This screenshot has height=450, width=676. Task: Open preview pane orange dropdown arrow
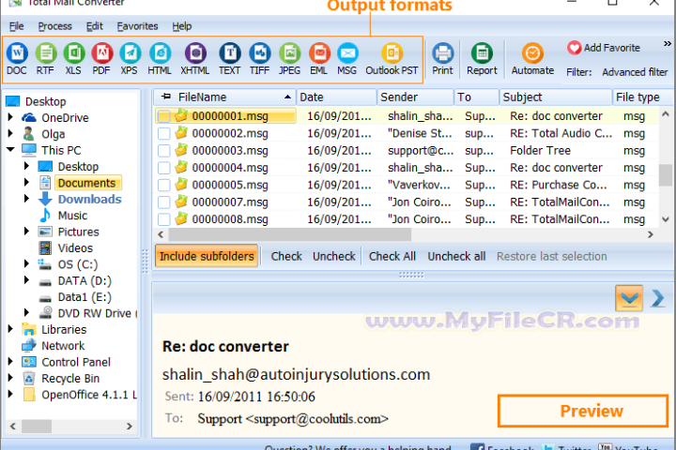(x=629, y=298)
